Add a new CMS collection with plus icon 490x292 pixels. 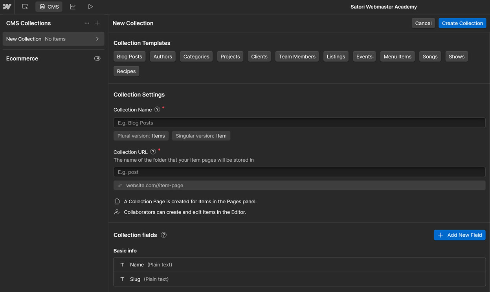[x=97, y=23]
